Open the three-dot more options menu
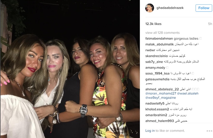Viewport: 213px width, 138px height. (209, 131)
